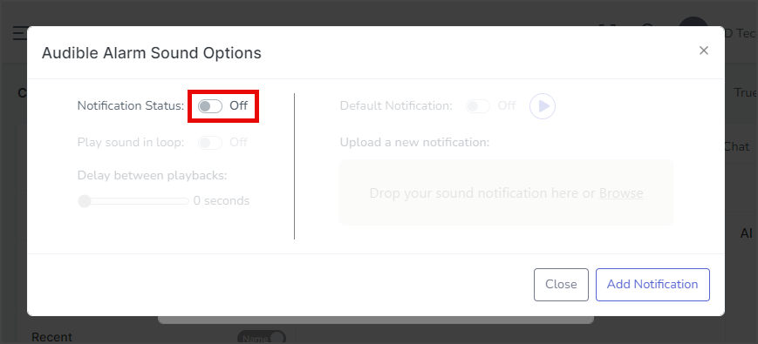Dismiss dialog with the X icon
Viewport: 758px width, 344px height.
click(704, 51)
